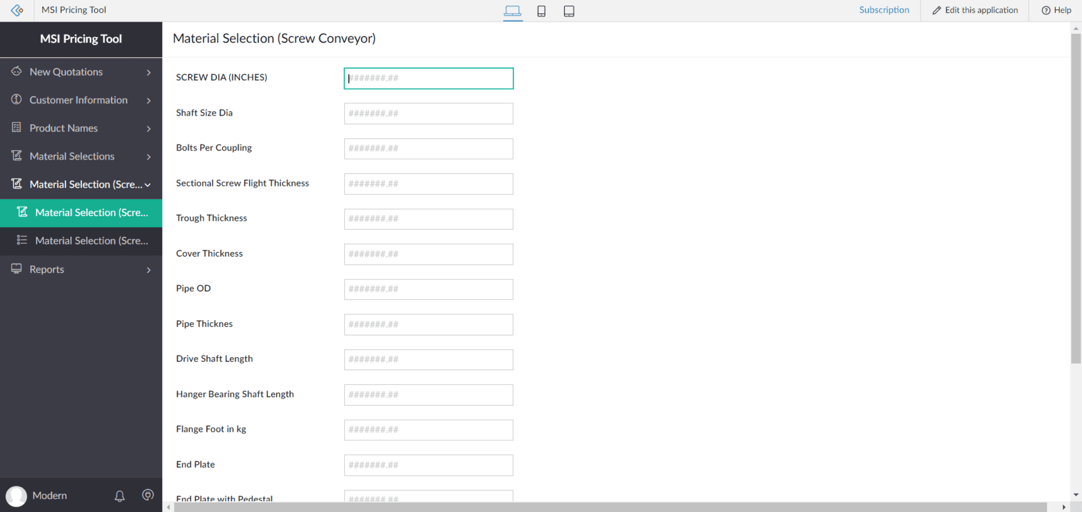Switch to laptop preview mode
1082x512 pixels.
pos(513,11)
